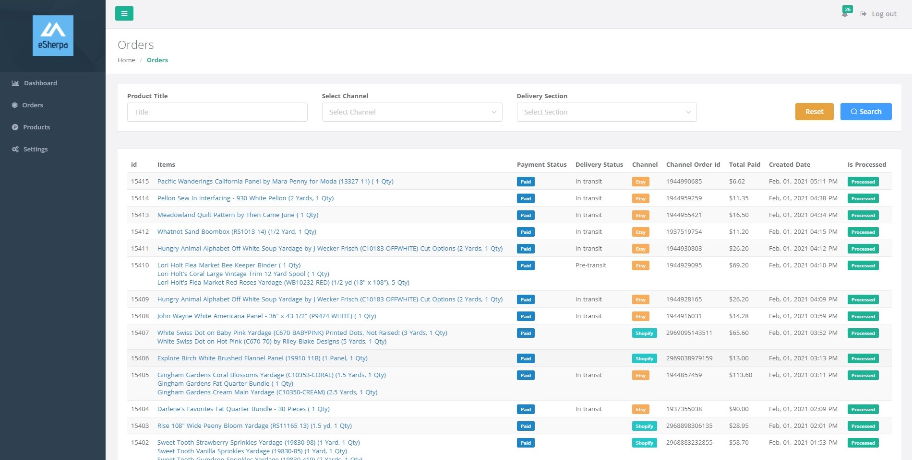The width and height of the screenshot is (912, 460).
Task: Click the Log out link
Action: coord(884,14)
